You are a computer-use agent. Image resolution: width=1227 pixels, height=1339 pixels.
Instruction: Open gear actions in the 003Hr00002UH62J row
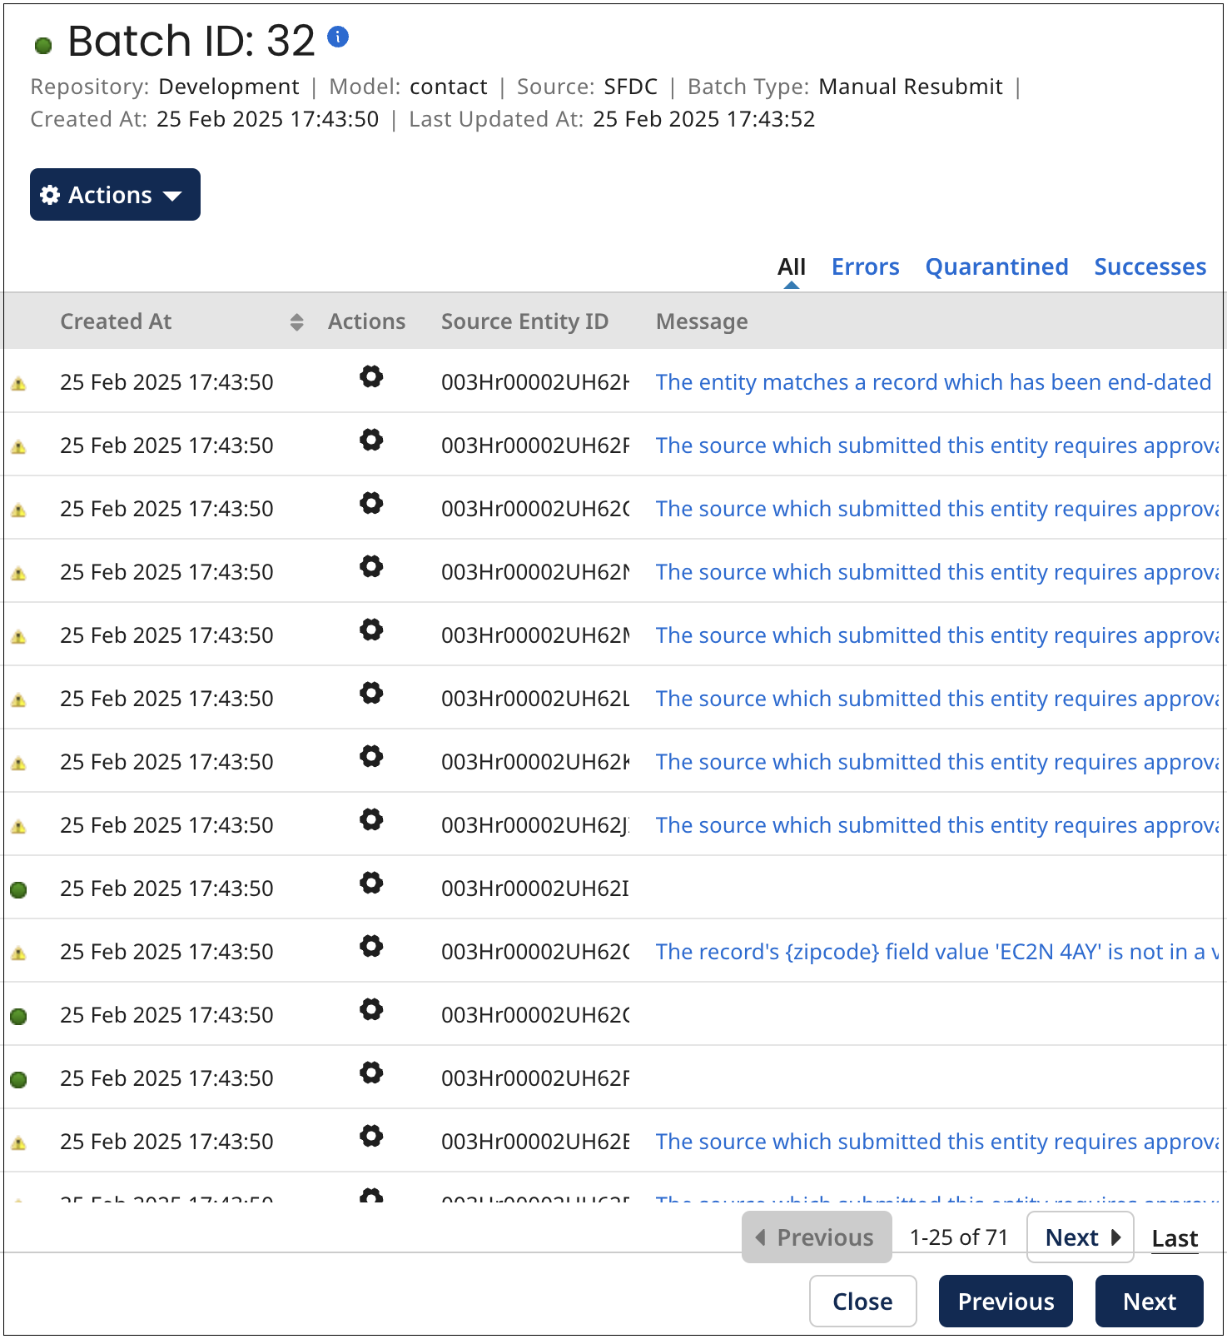click(371, 819)
